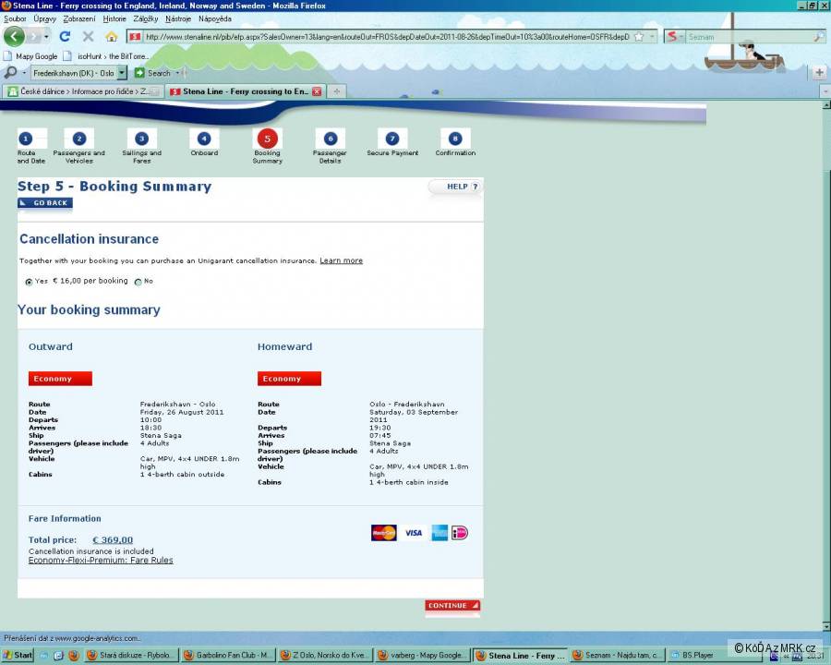Open the isoHunt bookmark
Viewport: 831px width, 665px height.
point(106,56)
